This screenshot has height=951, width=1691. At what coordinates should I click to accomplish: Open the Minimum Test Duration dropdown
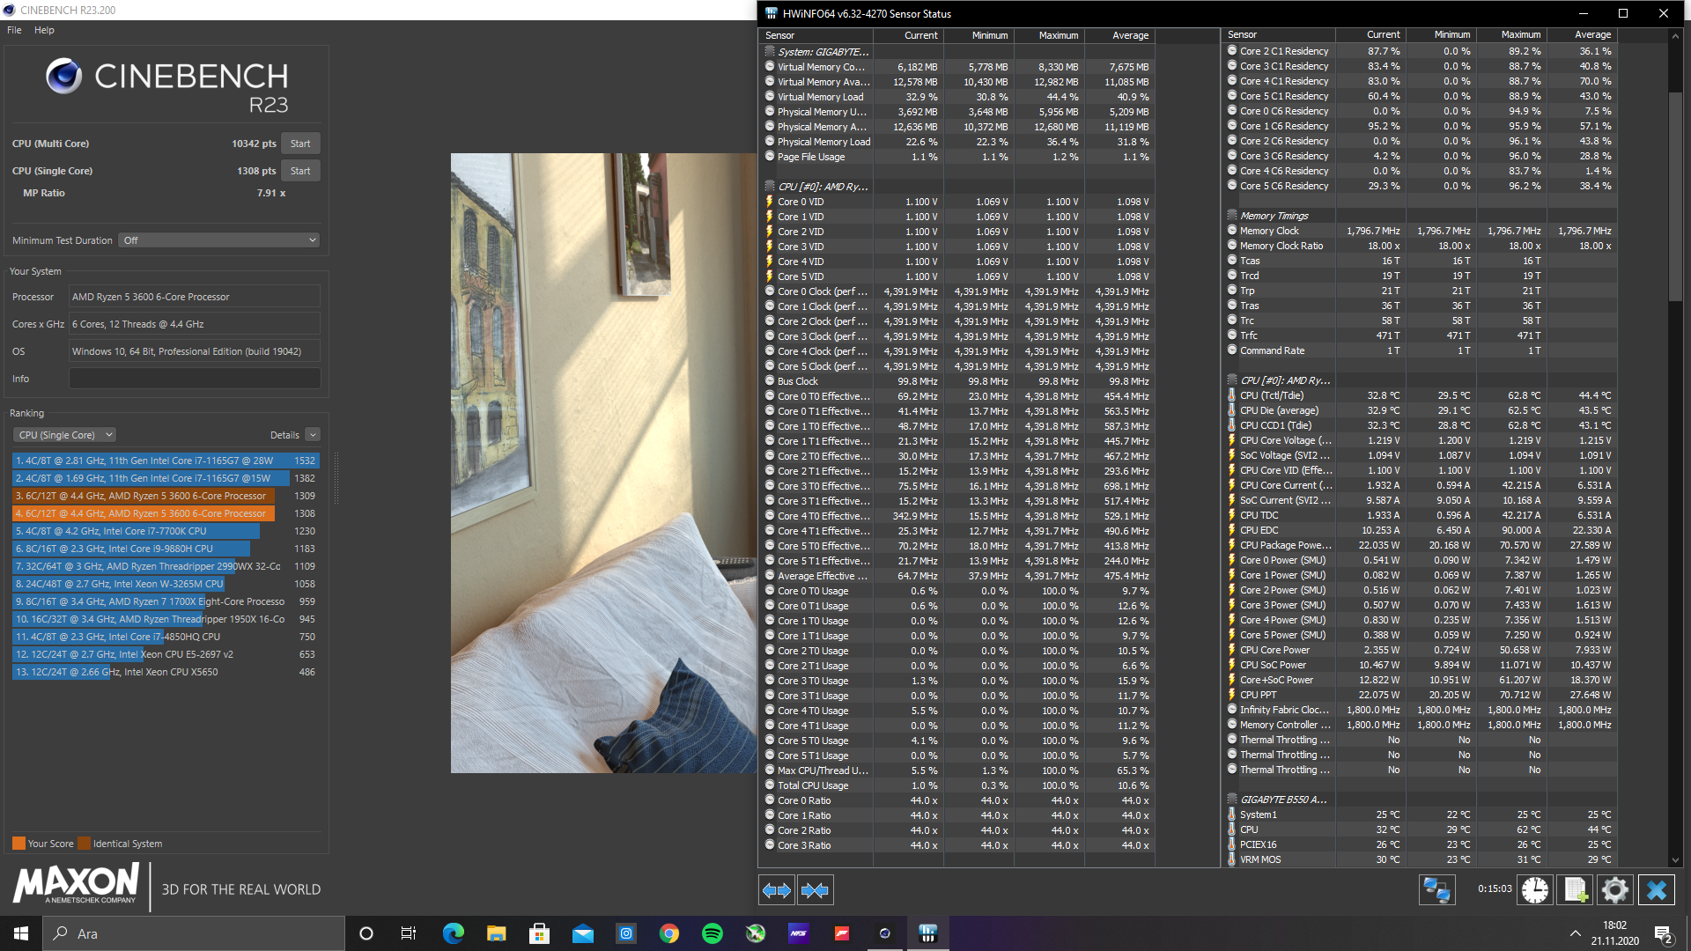pyautogui.click(x=218, y=240)
